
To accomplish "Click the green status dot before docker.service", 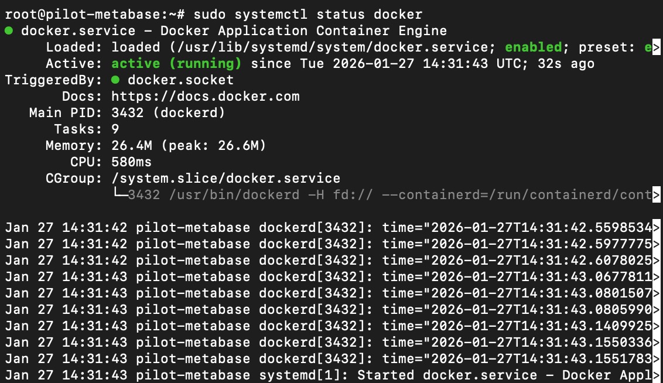I will coord(9,31).
